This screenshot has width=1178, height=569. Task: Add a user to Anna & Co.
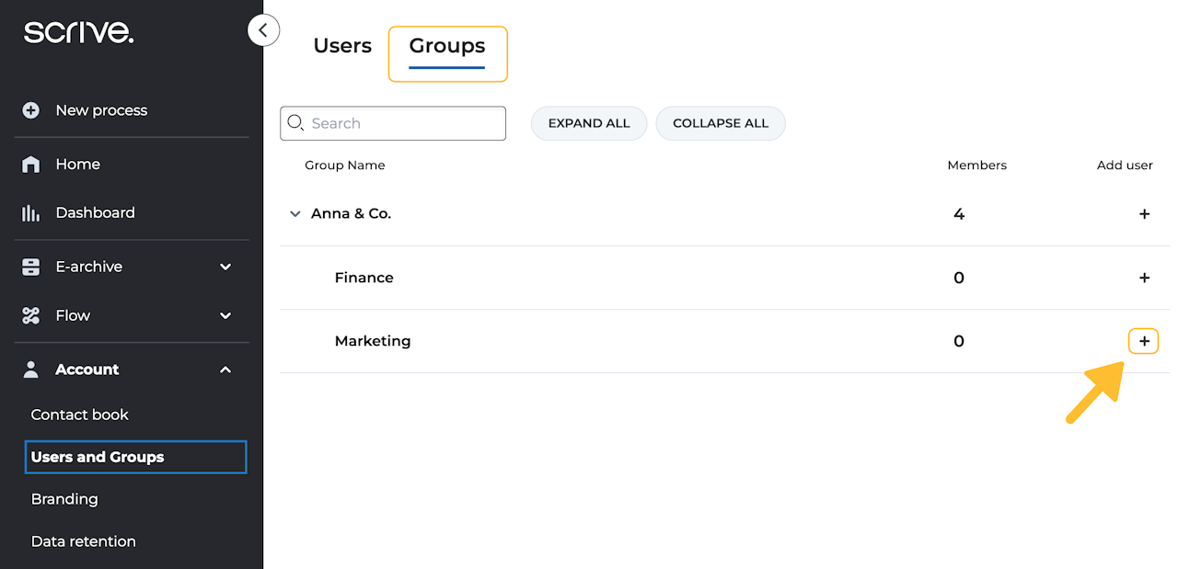(1144, 214)
